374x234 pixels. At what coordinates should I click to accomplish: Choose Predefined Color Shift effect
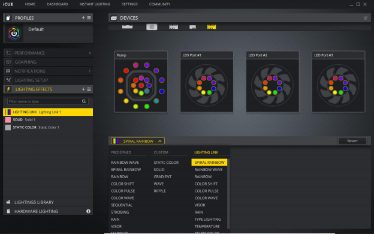122,184
